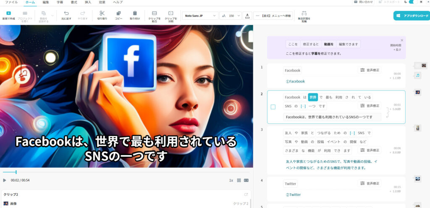This screenshot has width=430, height=208.
Task: Click the エクスポート button
Action: click(388, 2)
